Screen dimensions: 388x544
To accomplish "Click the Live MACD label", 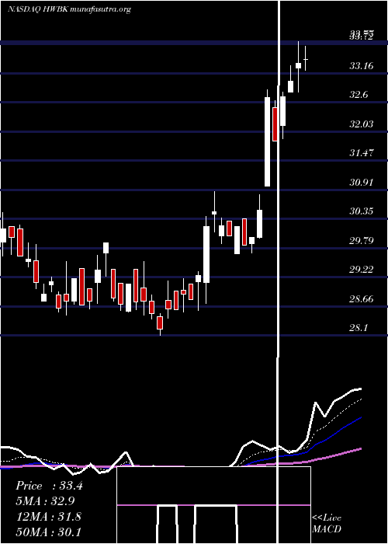I will (327, 524).
